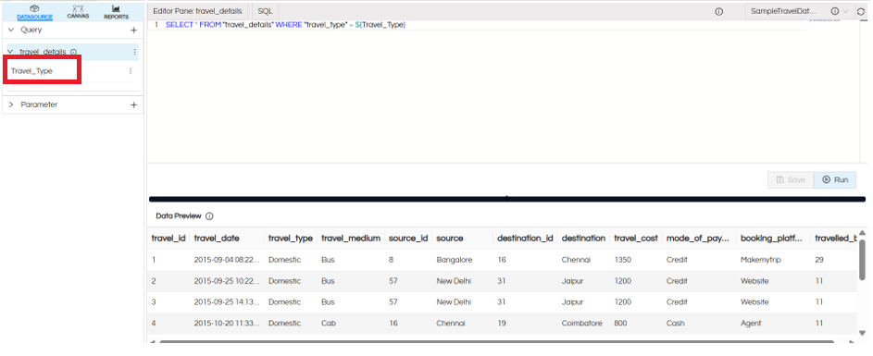This screenshot has width=873, height=356.
Task: Open Travel_Type three-dot options menu
Action: 131,71
